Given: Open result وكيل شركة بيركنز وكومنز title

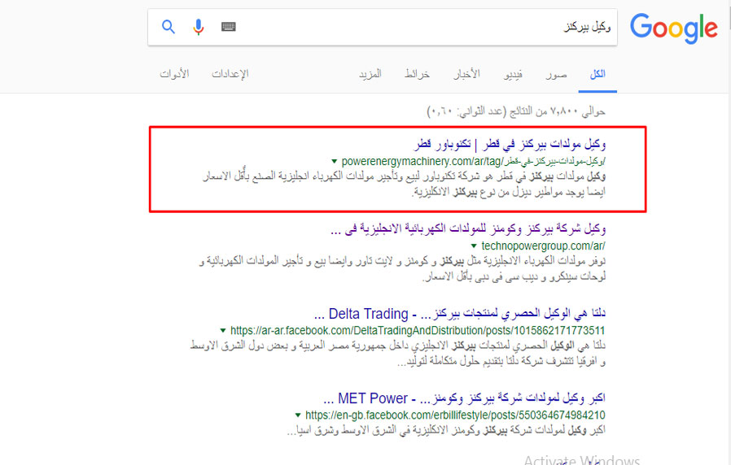Looking at the screenshot, I should coord(467,229).
